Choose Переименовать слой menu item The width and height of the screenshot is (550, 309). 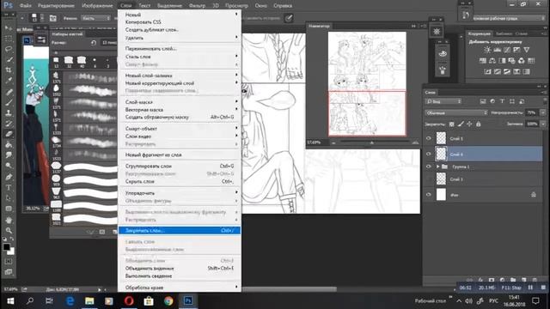point(180,49)
